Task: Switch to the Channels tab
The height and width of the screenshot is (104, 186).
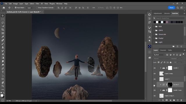Action: click(163, 50)
